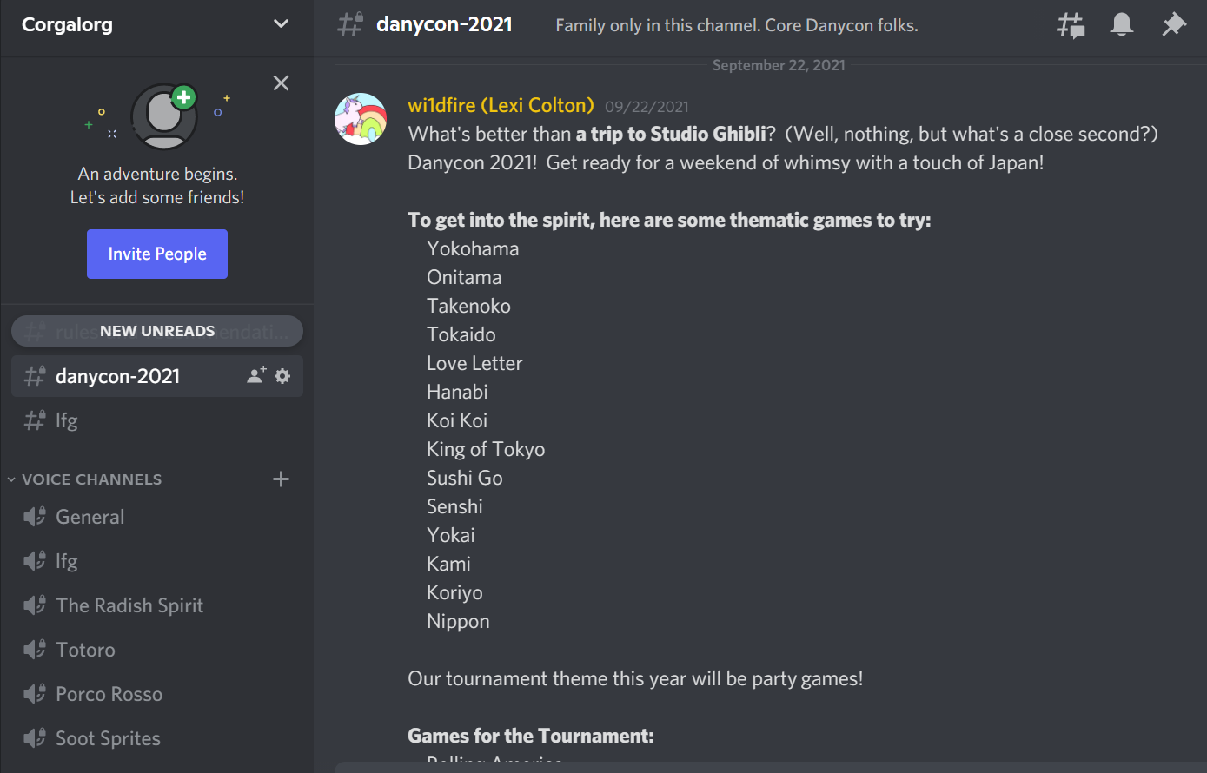Image resolution: width=1207 pixels, height=773 pixels.
Task: Join the Totoro voice channel
Action: point(156,650)
